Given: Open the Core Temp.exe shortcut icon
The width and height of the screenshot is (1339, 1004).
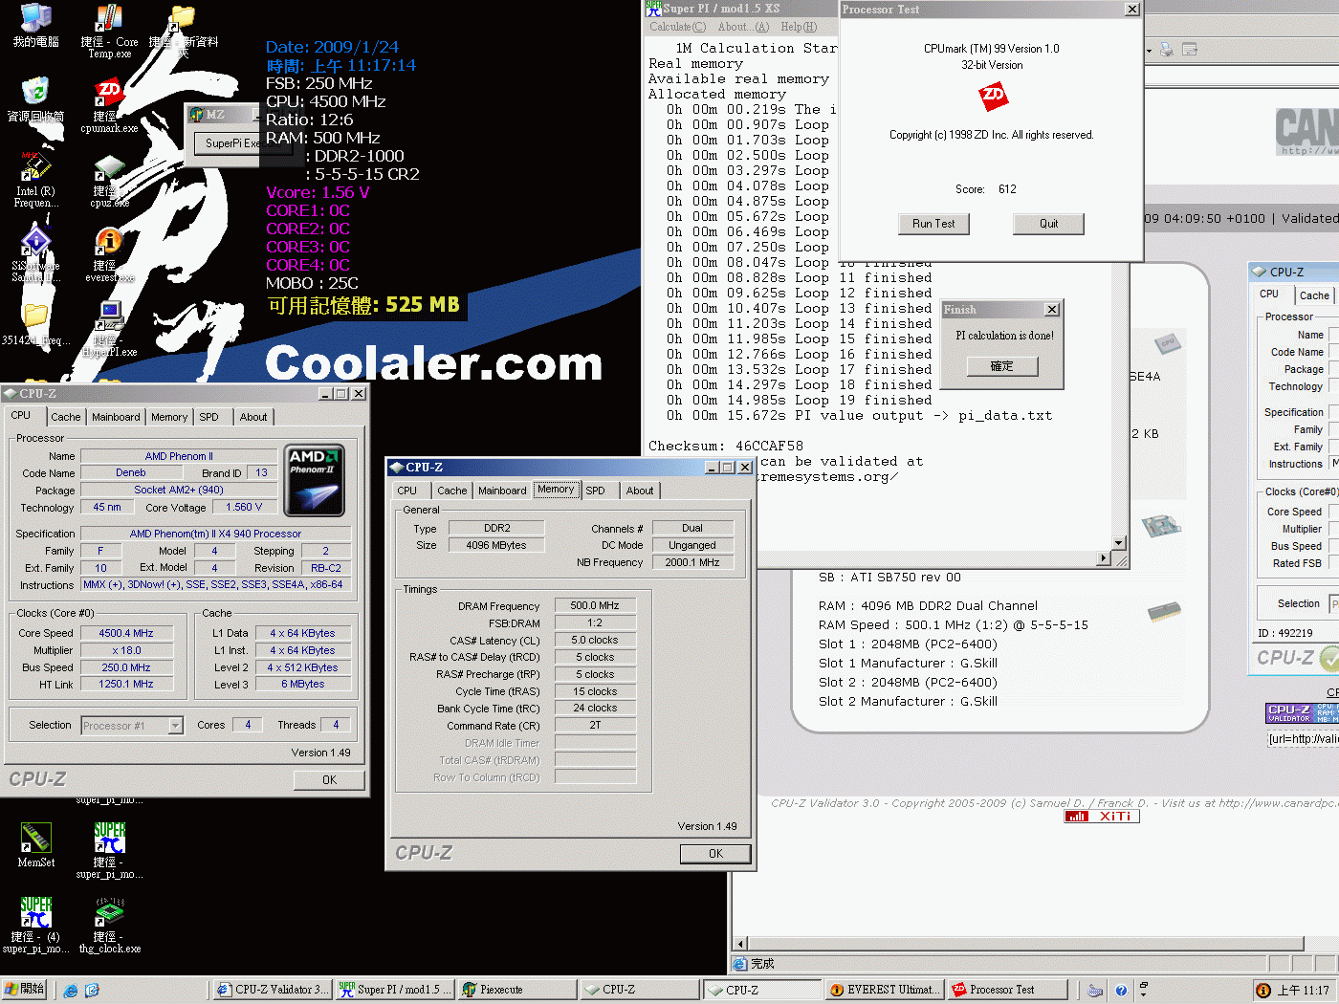Looking at the screenshot, I should click(x=109, y=19).
